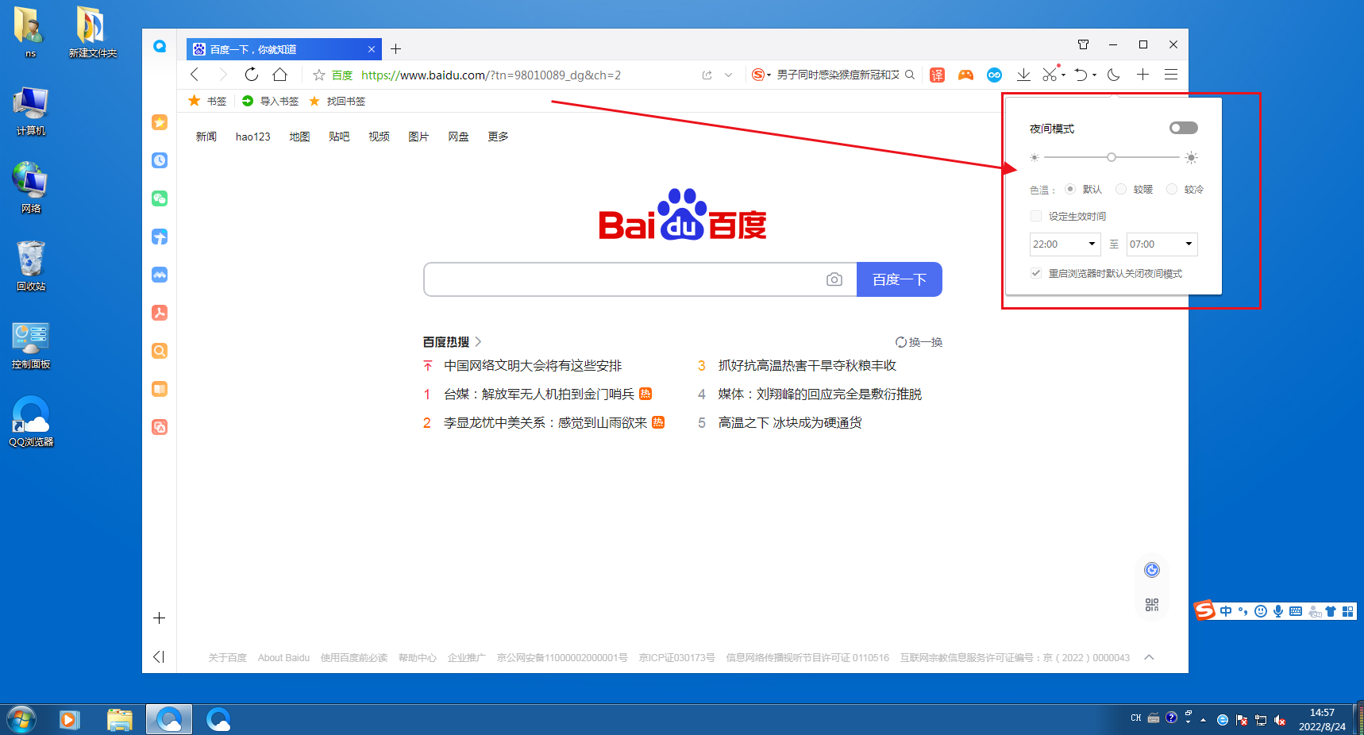1364x735 pixels.
Task: Click the moon night mode icon
Action: pyautogui.click(x=1114, y=75)
